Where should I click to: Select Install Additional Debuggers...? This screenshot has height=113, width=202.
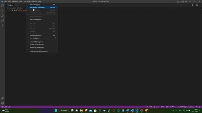[x=42, y=51]
